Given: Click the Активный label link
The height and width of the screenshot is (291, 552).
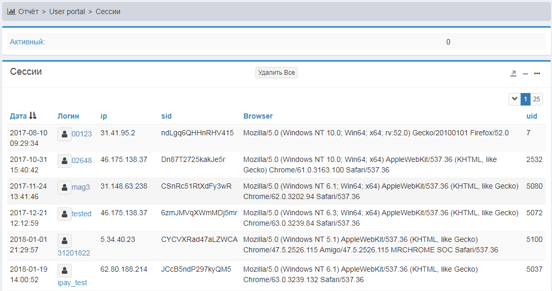Looking at the screenshot, I should (26, 42).
